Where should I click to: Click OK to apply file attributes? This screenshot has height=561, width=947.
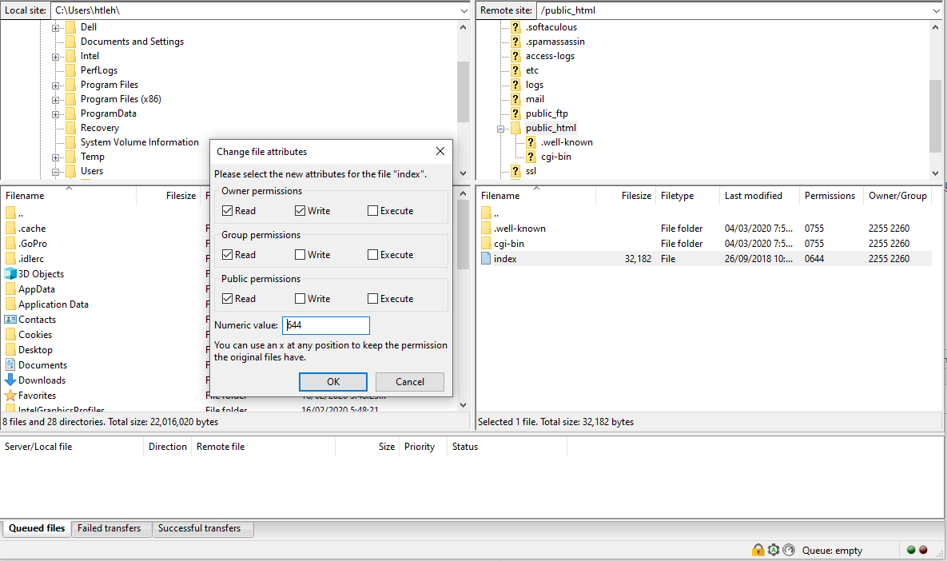333,382
